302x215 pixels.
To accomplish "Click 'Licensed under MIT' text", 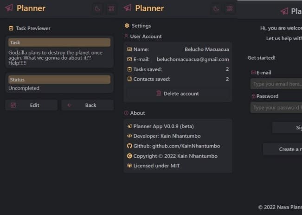I will click(156, 166).
